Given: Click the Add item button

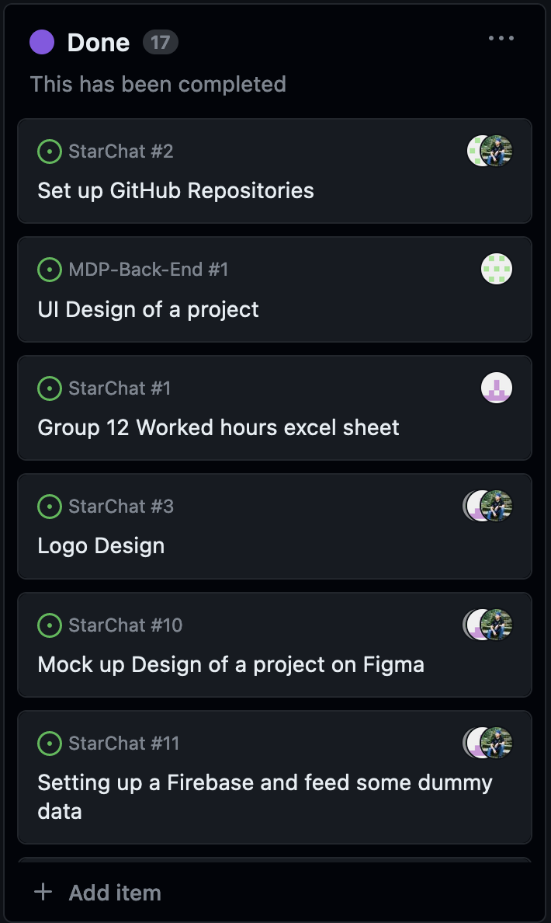Looking at the screenshot, I should [x=115, y=892].
